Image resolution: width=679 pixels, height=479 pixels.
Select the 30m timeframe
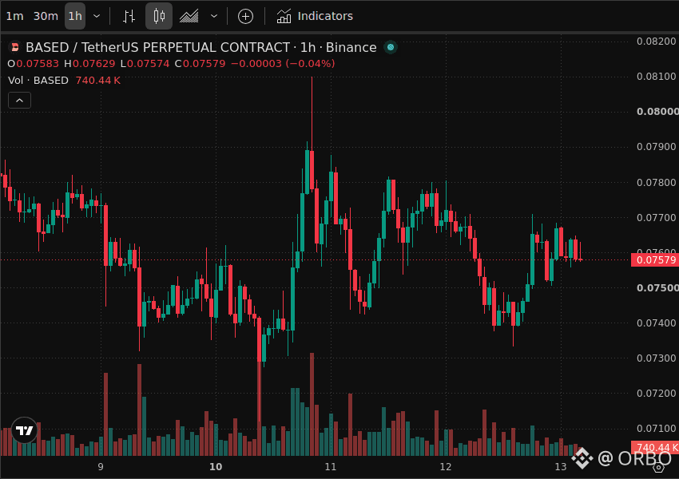(46, 16)
